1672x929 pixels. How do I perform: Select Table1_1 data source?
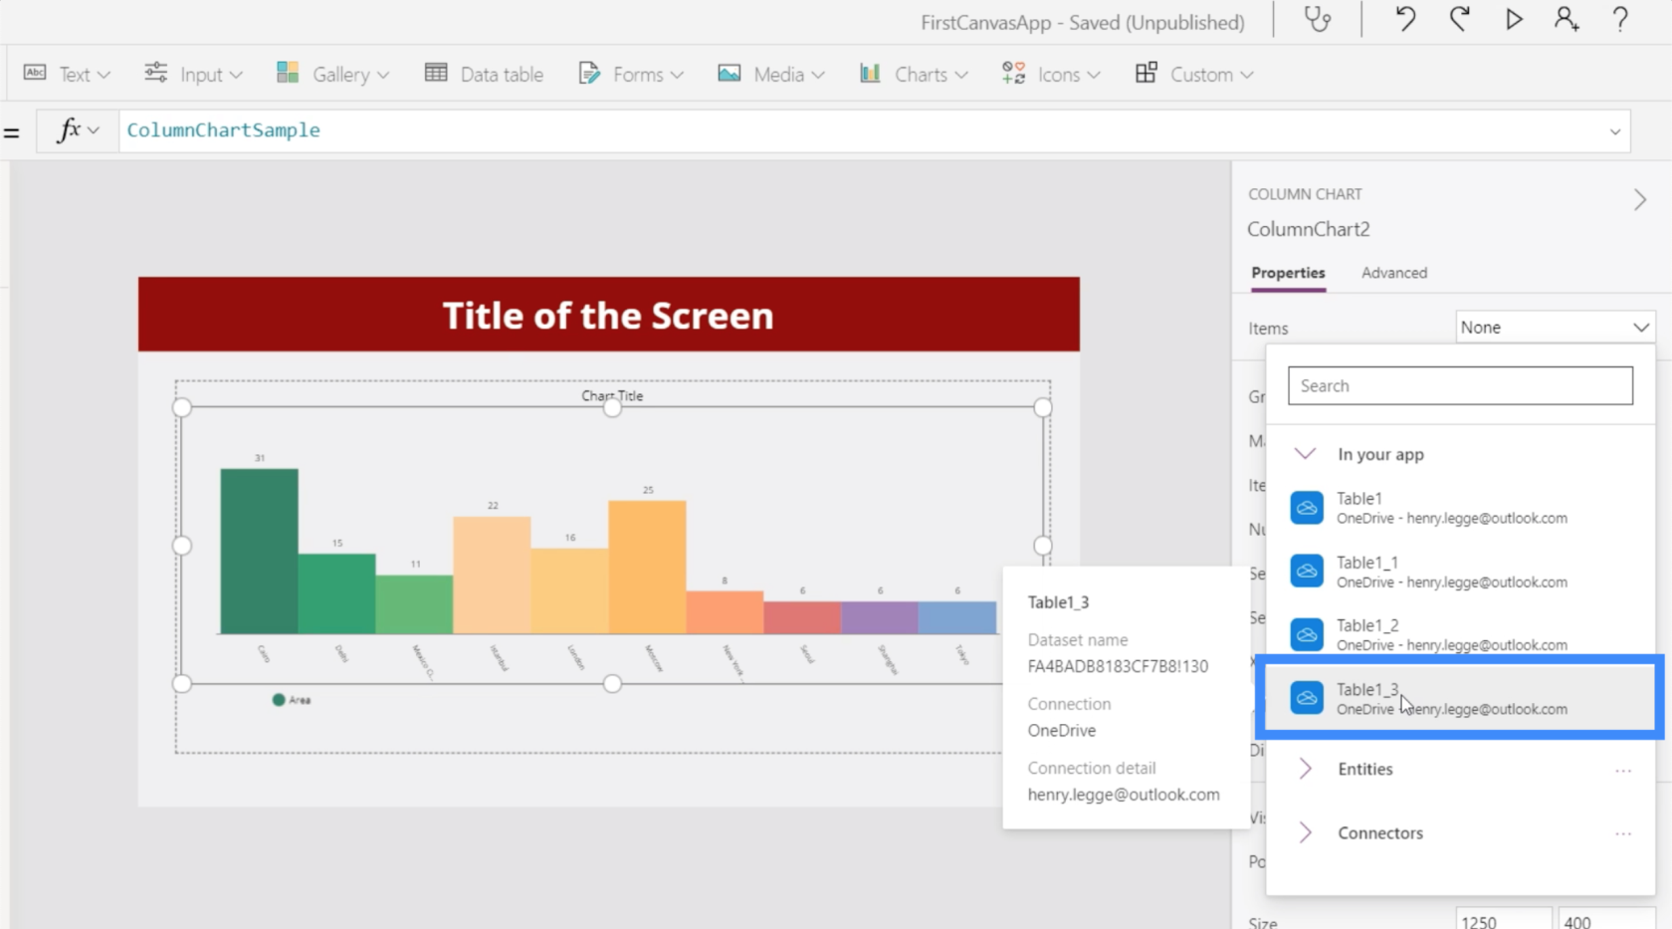tap(1460, 572)
